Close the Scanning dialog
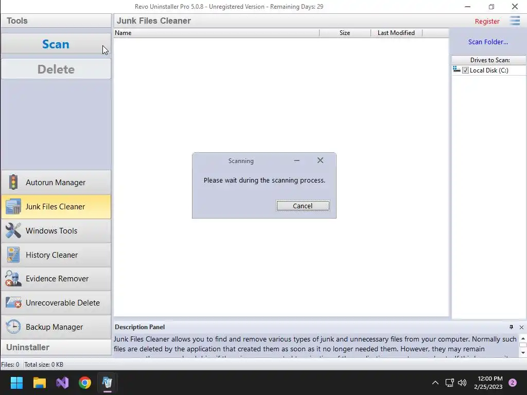 point(320,160)
